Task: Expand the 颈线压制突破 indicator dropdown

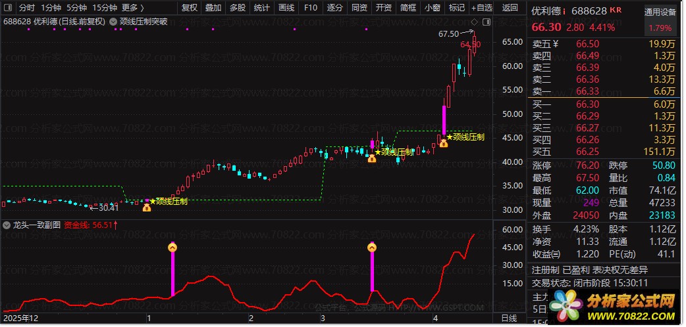Action: (x=113, y=22)
